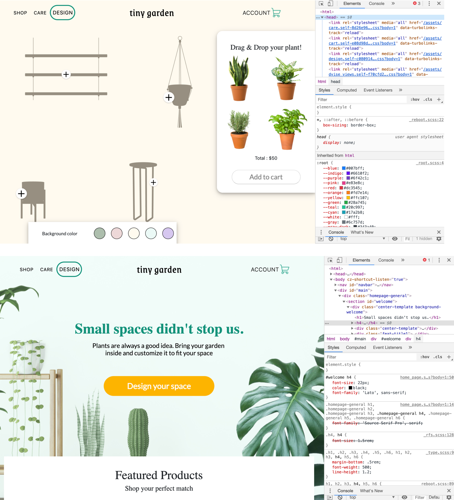Open ACCOUNT link on the design page

(256, 13)
